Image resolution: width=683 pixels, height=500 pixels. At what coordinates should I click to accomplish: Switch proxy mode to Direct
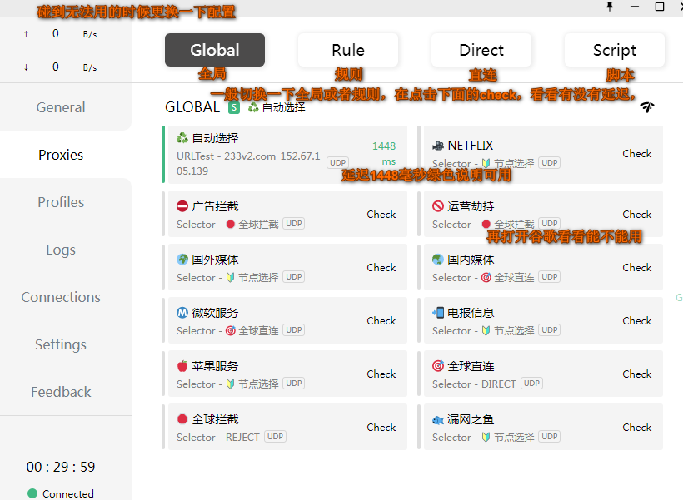(x=481, y=50)
